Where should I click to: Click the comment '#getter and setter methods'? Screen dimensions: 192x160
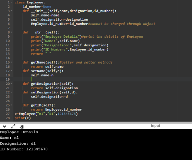pos(86,62)
